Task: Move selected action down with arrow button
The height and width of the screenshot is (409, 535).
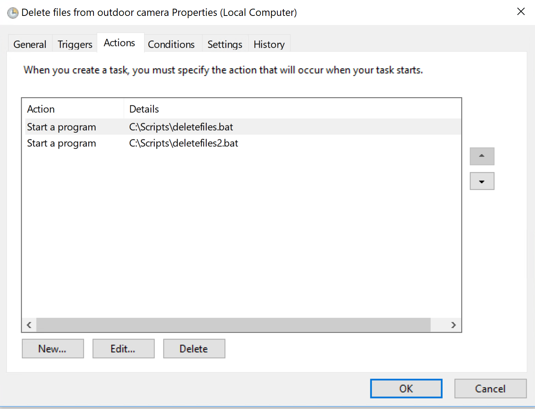Action: [x=482, y=181]
